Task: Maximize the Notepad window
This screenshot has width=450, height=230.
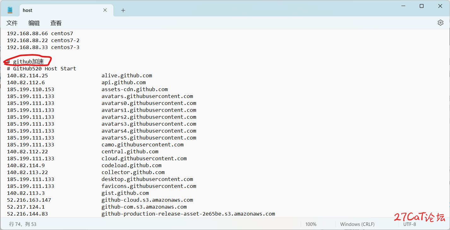Action: (422, 6)
